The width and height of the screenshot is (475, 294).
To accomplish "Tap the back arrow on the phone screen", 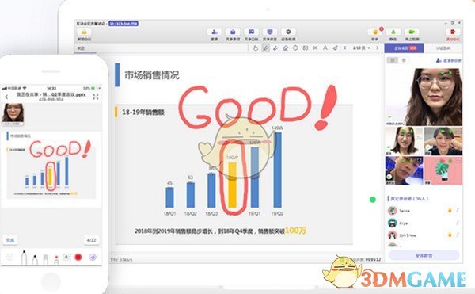I will (x=6, y=97).
